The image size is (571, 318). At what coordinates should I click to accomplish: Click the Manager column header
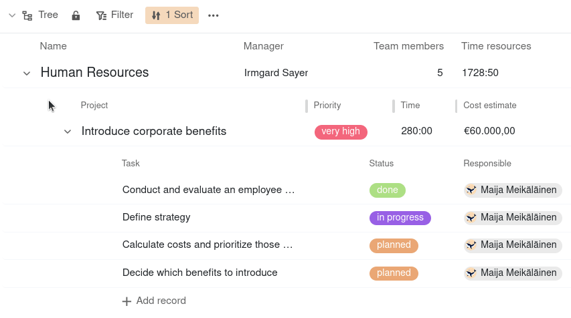pyautogui.click(x=263, y=46)
